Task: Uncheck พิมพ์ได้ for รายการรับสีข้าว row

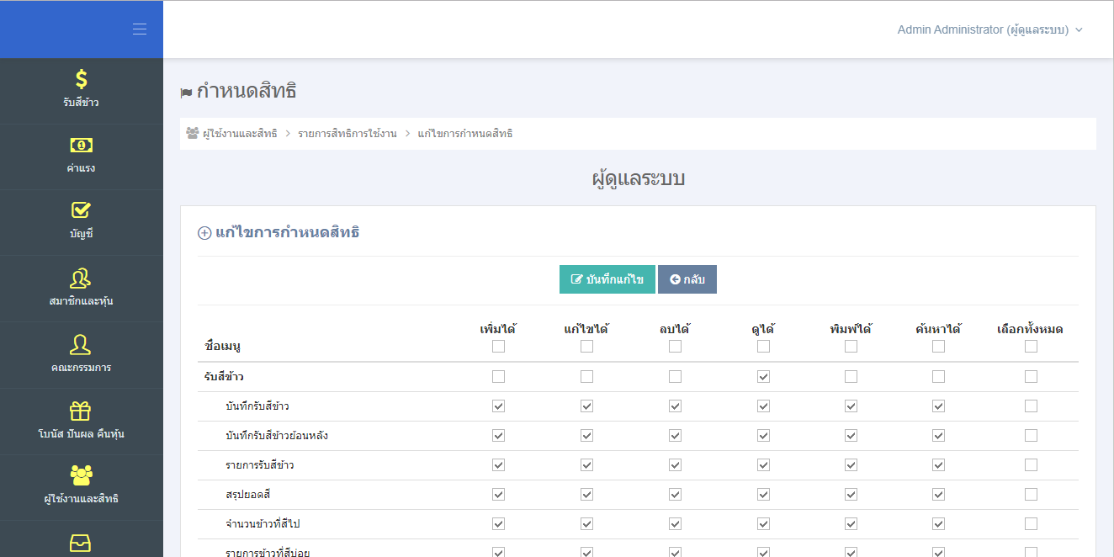Action: pyautogui.click(x=851, y=465)
